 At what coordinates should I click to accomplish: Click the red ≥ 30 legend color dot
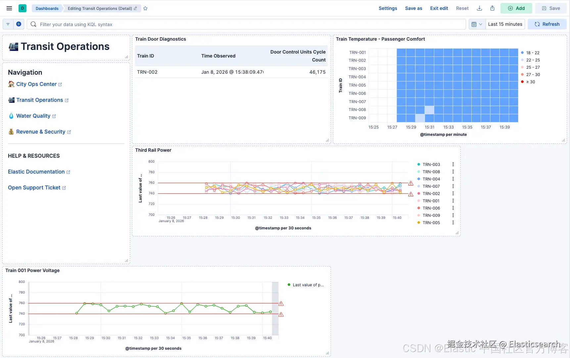[x=522, y=82]
